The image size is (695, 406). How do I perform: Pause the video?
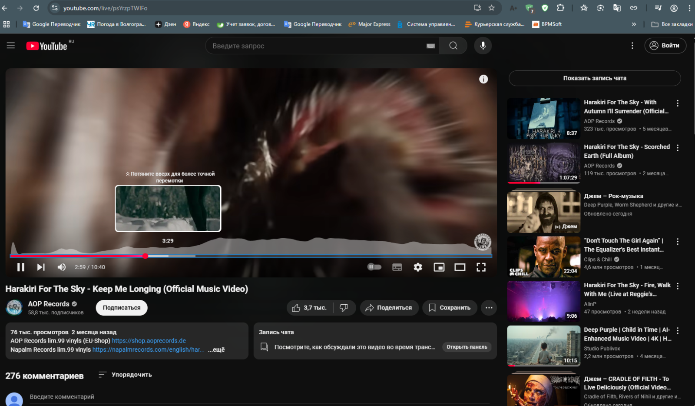[x=21, y=267]
